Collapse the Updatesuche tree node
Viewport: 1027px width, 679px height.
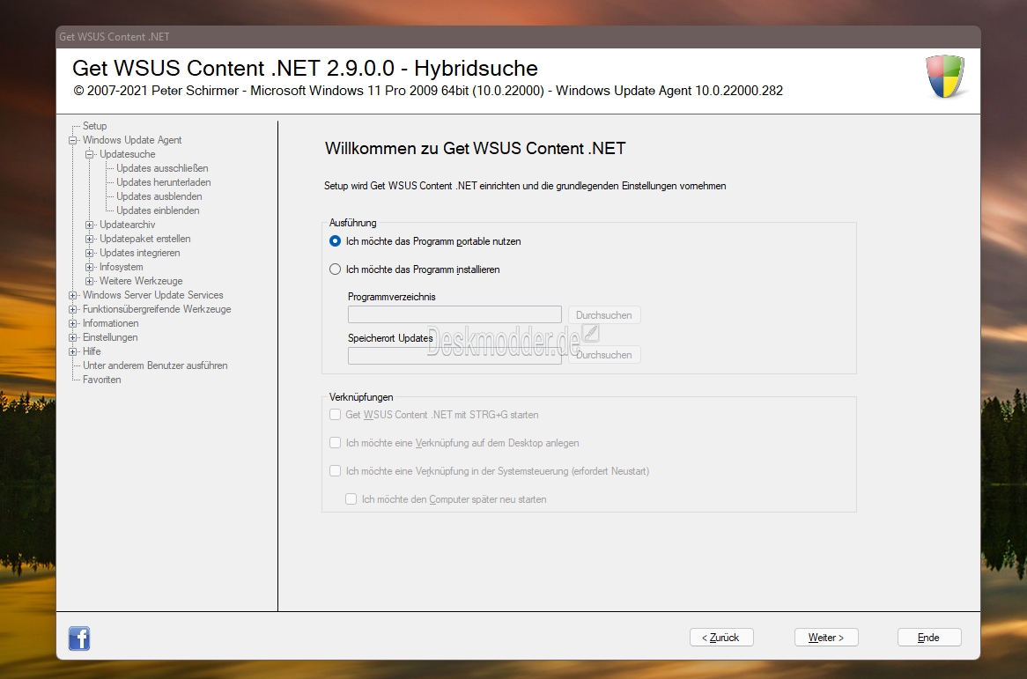pos(90,154)
